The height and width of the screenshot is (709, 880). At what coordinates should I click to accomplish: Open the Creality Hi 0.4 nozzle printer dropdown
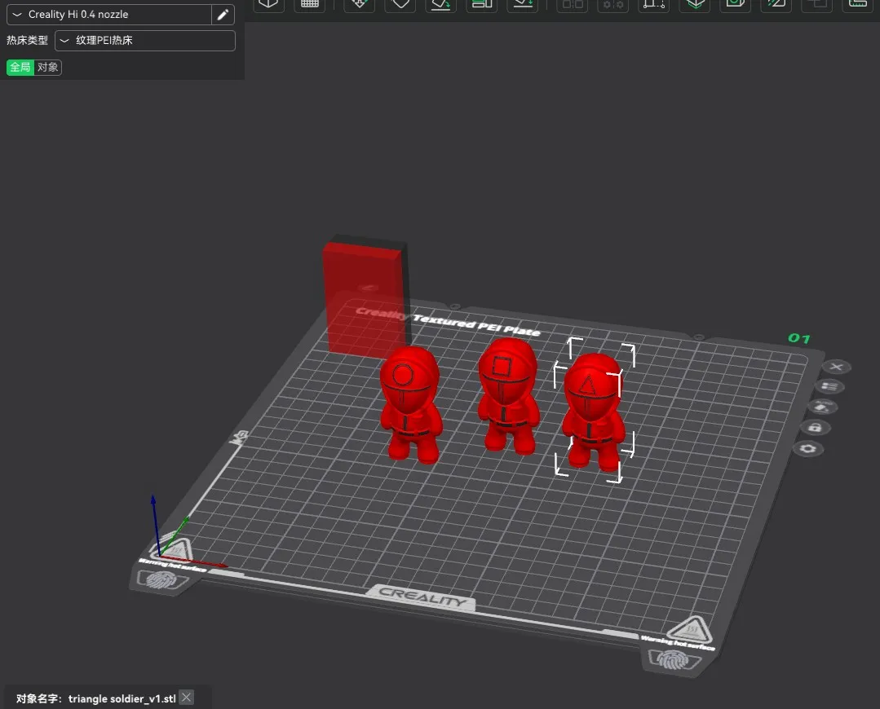point(109,14)
